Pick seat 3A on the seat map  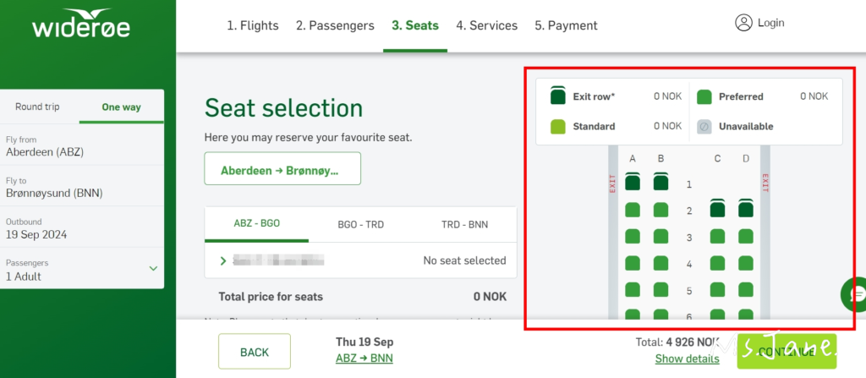pos(633,237)
